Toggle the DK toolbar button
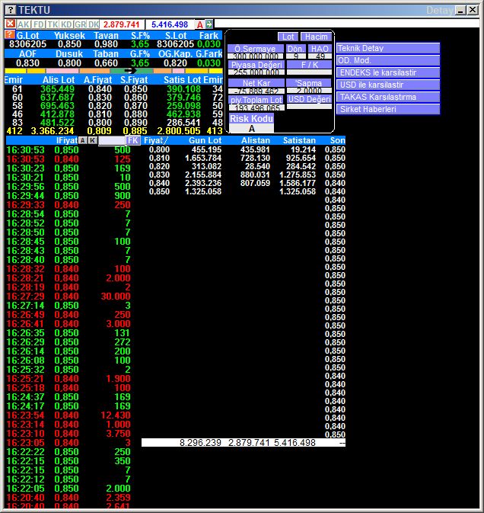The height and width of the screenshot is (513, 484). coord(94,24)
